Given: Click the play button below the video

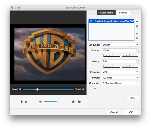Looking at the screenshot, I should point(22,102).
